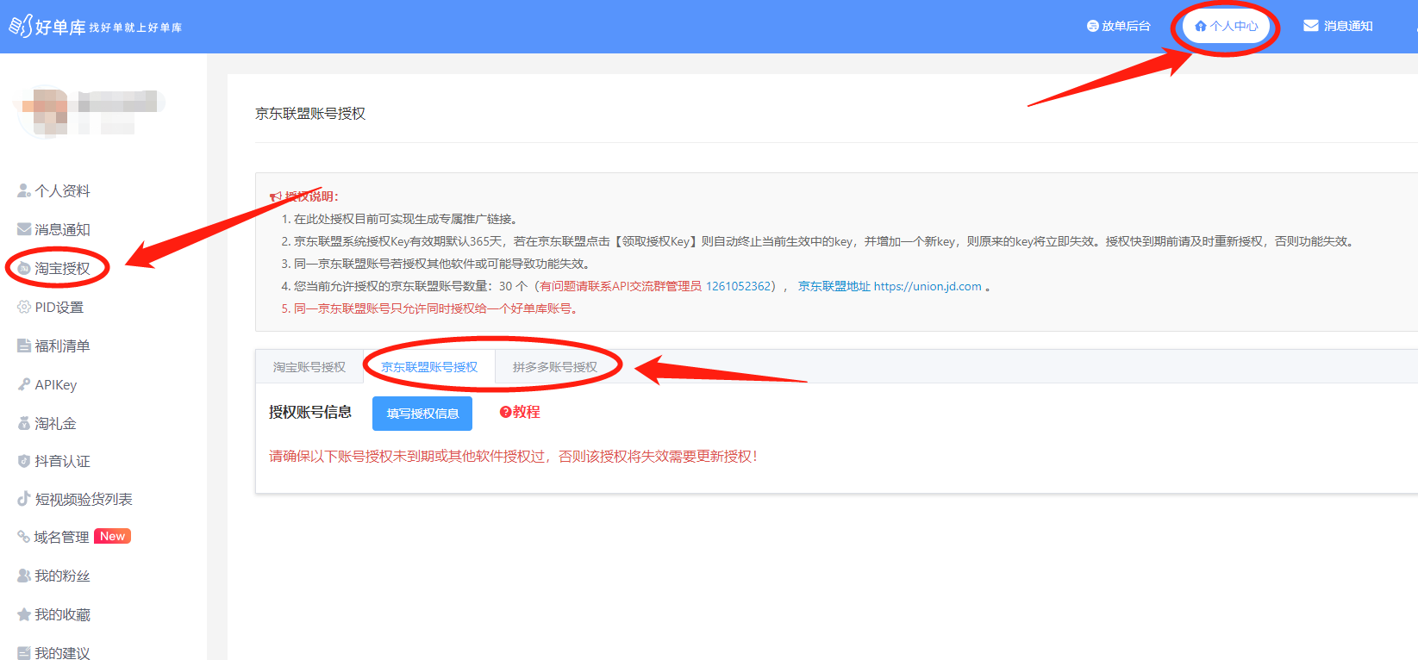
Task: Click the New badge next to 域名管理
Action: pyautogui.click(x=112, y=536)
